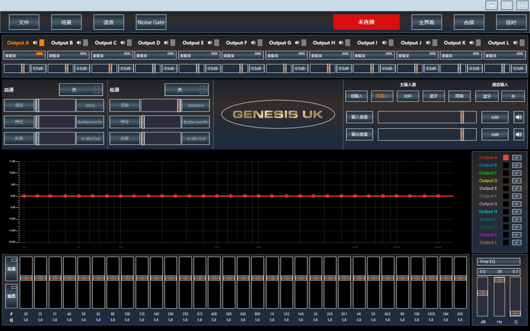This screenshot has height=331, width=530.
Task: Click the phase button for Output G in legend
Action: tap(517, 204)
